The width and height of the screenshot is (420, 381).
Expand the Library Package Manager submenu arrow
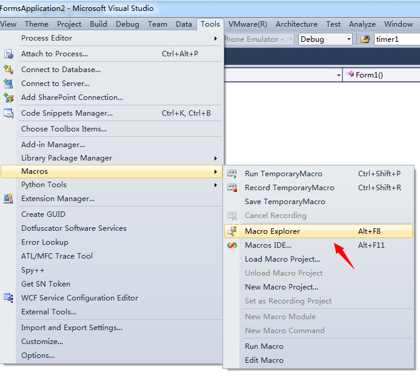216,159
